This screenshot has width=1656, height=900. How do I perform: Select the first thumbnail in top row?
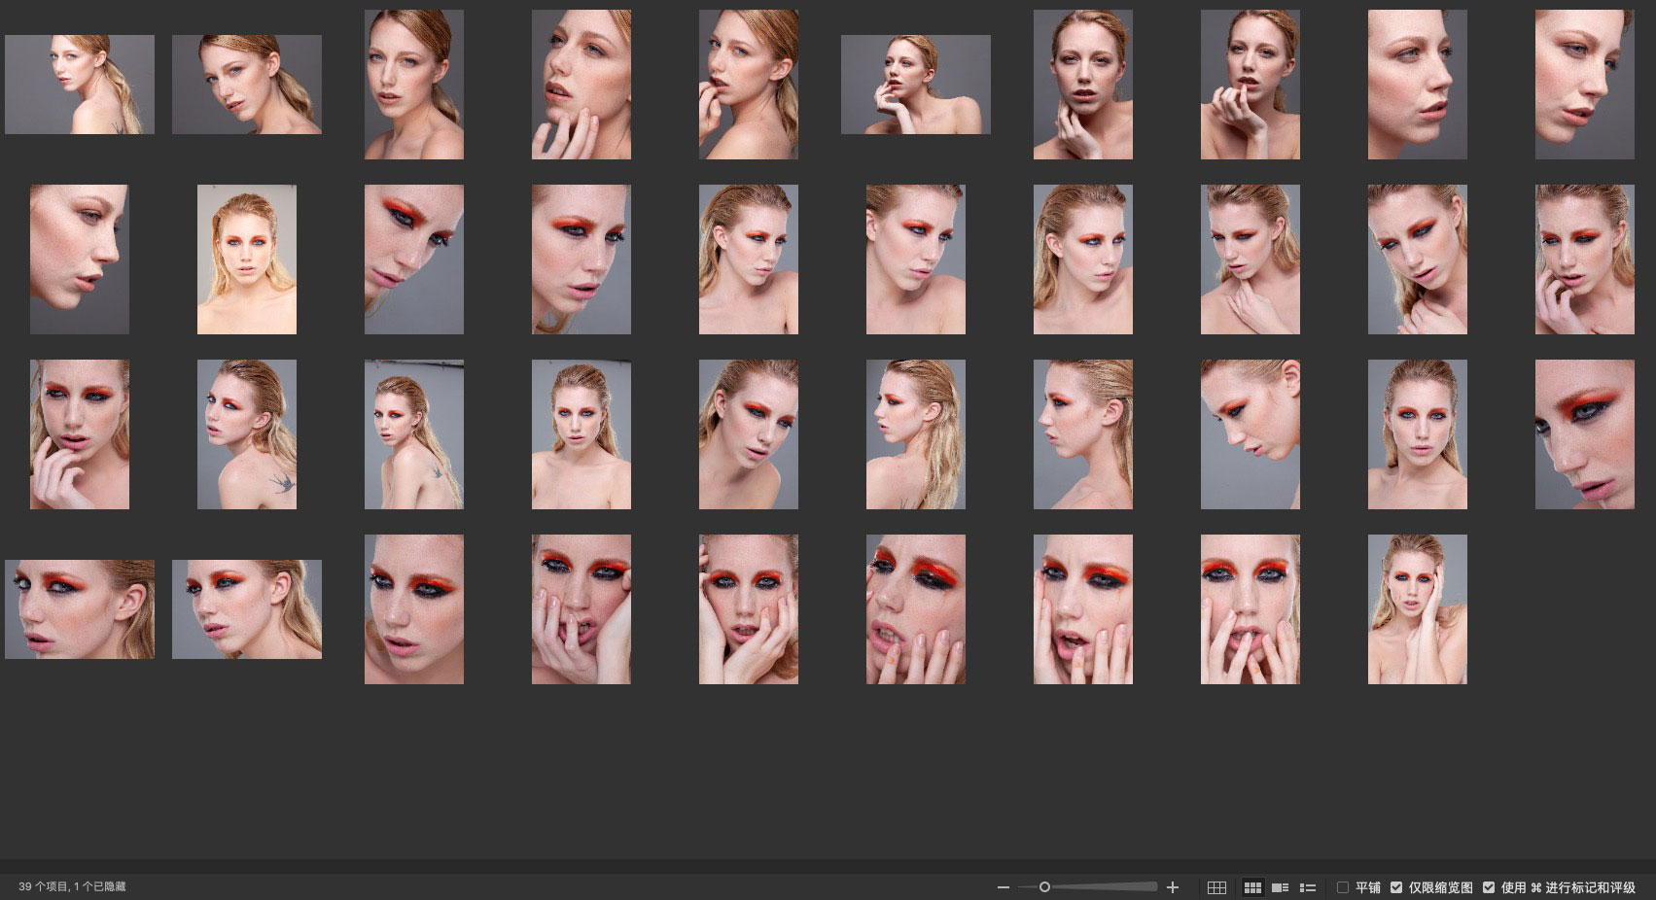point(80,85)
